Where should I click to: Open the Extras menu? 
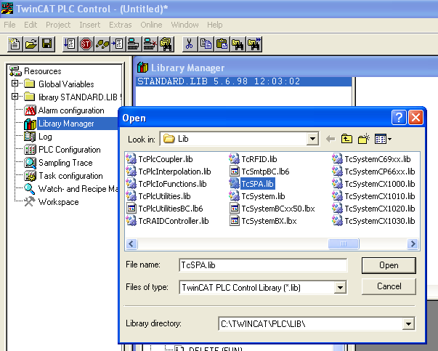pyautogui.click(x=121, y=25)
